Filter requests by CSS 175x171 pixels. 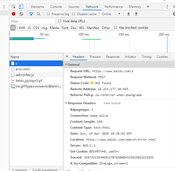[x=36, y=28]
